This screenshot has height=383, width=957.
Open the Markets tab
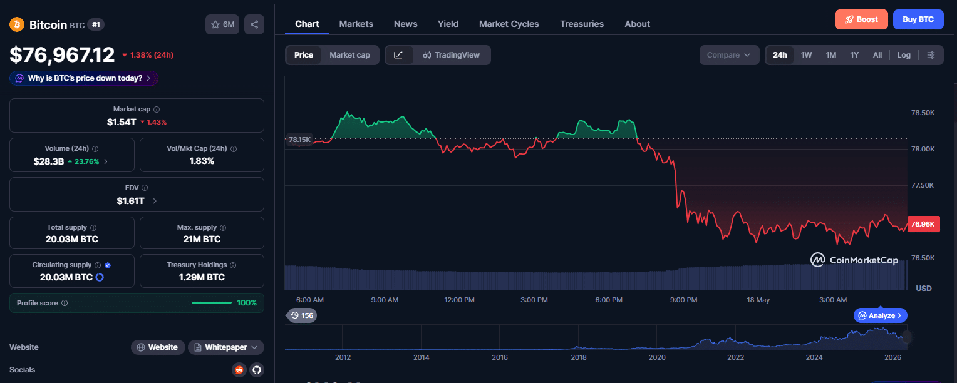[356, 24]
